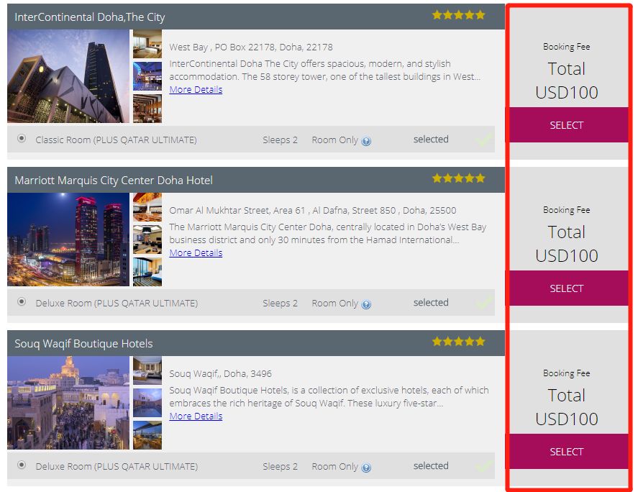Click SELECT button for Souq Waqif Boutique
The width and height of the screenshot is (638, 492).
(x=566, y=451)
